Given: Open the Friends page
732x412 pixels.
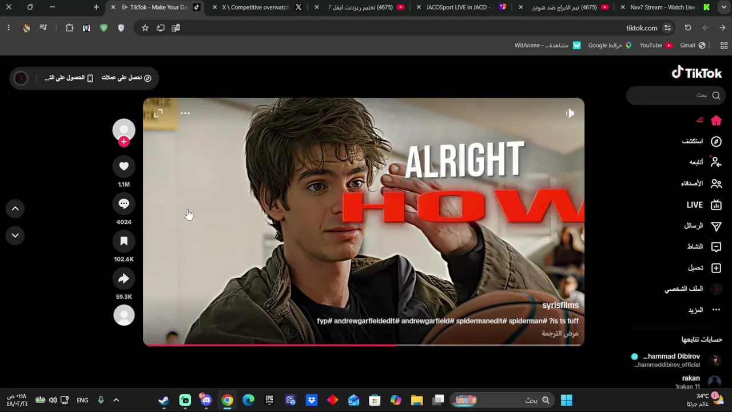Looking at the screenshot, I should (x=702, y=184).
